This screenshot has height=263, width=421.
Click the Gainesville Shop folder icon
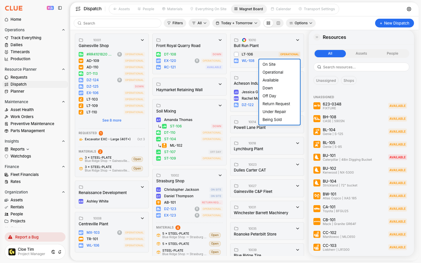point(81,40)
